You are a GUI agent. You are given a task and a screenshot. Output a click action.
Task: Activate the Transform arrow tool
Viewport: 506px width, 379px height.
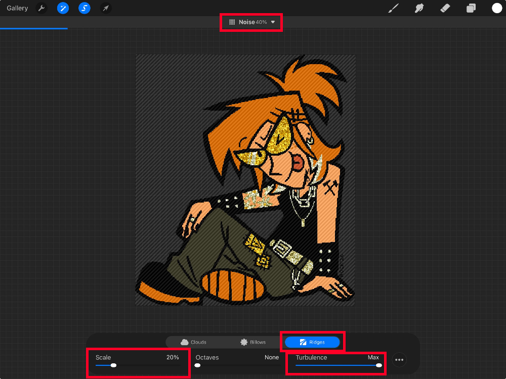coord(105,8)
